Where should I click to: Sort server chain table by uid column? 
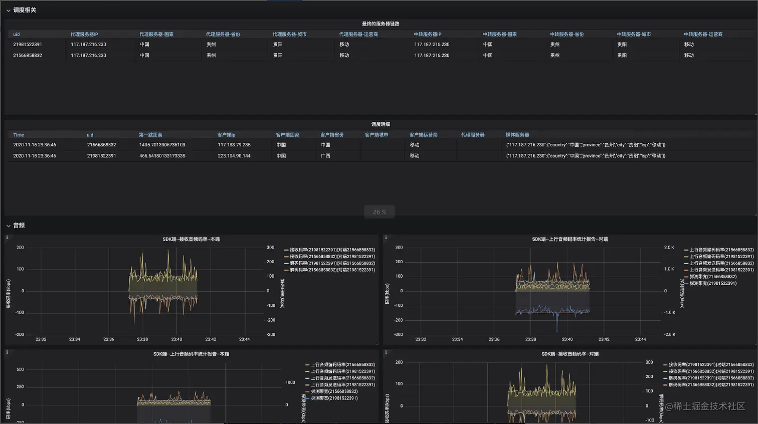click(17, 35)
